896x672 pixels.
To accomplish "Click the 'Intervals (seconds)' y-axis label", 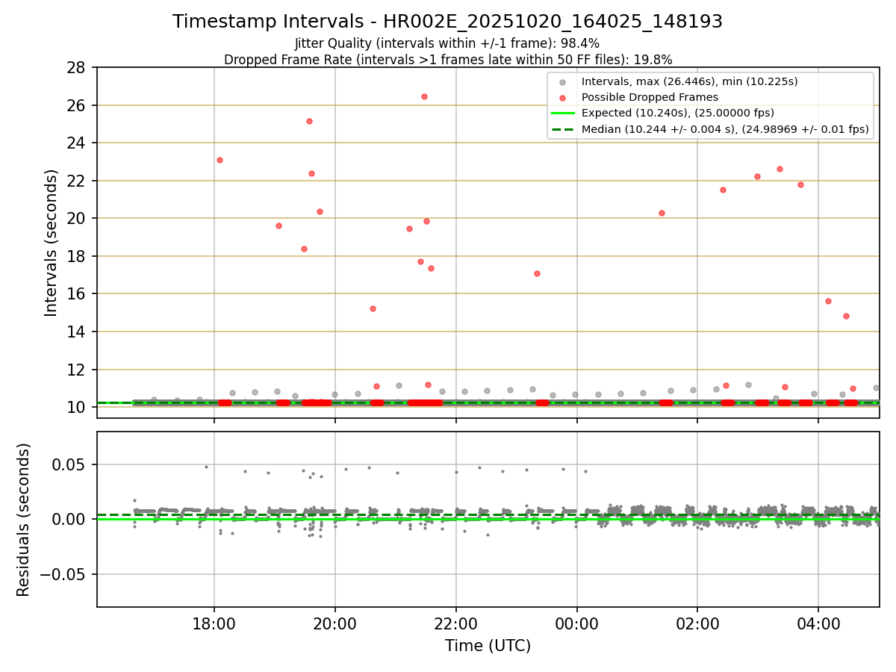I will click(x=51, y=243).
